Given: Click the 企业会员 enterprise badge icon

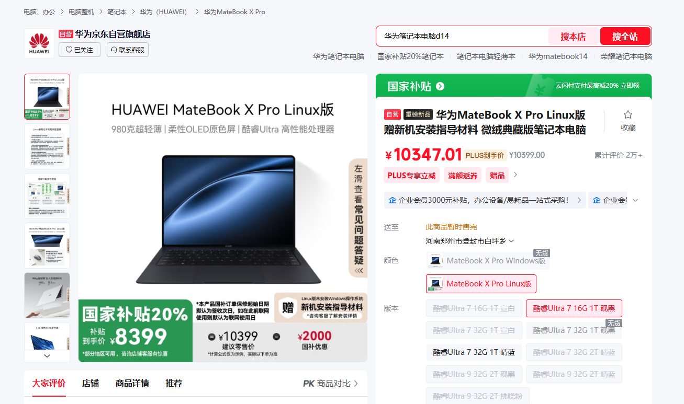Looking at the screenshot, I should [x=393, y=200].
